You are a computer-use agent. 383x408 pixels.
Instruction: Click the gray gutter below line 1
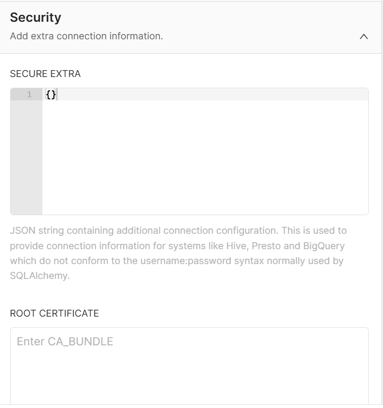point(26,159)
